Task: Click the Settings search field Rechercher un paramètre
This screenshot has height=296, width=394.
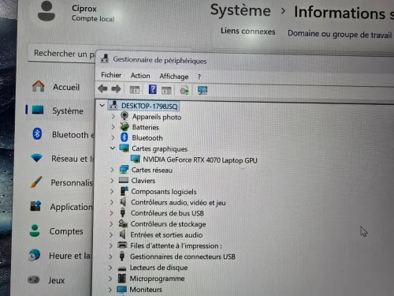Action: (x=61, y=54)
